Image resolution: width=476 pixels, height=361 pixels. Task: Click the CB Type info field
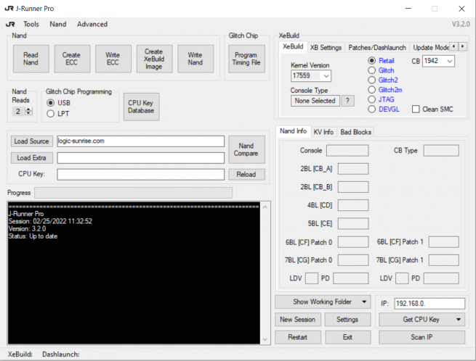coord(441,151)
